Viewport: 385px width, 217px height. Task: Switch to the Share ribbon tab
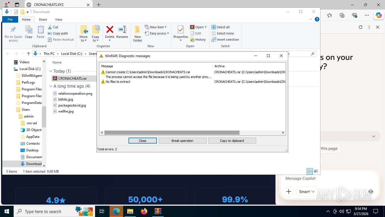(x=43, y=19)
